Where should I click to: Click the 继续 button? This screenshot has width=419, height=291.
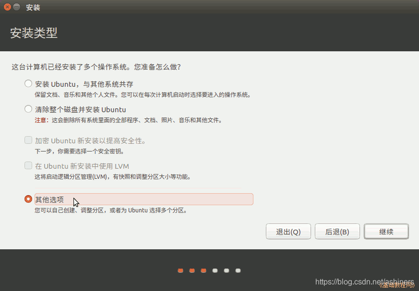point(386,232)
